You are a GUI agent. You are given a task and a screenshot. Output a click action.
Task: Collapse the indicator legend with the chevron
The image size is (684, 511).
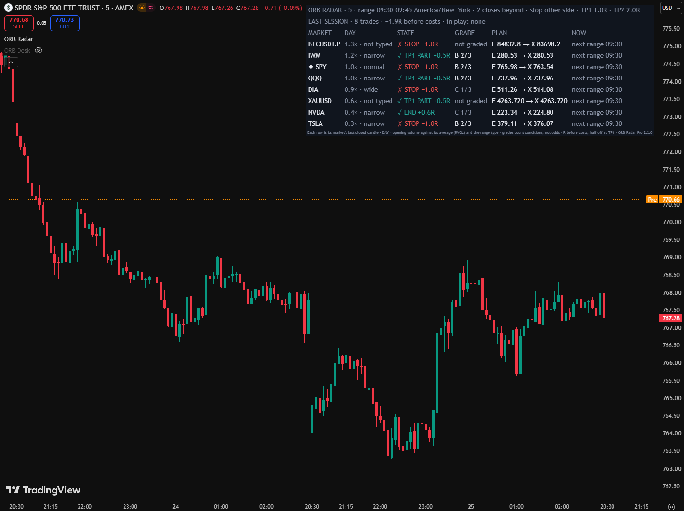(x=11, y=62)
